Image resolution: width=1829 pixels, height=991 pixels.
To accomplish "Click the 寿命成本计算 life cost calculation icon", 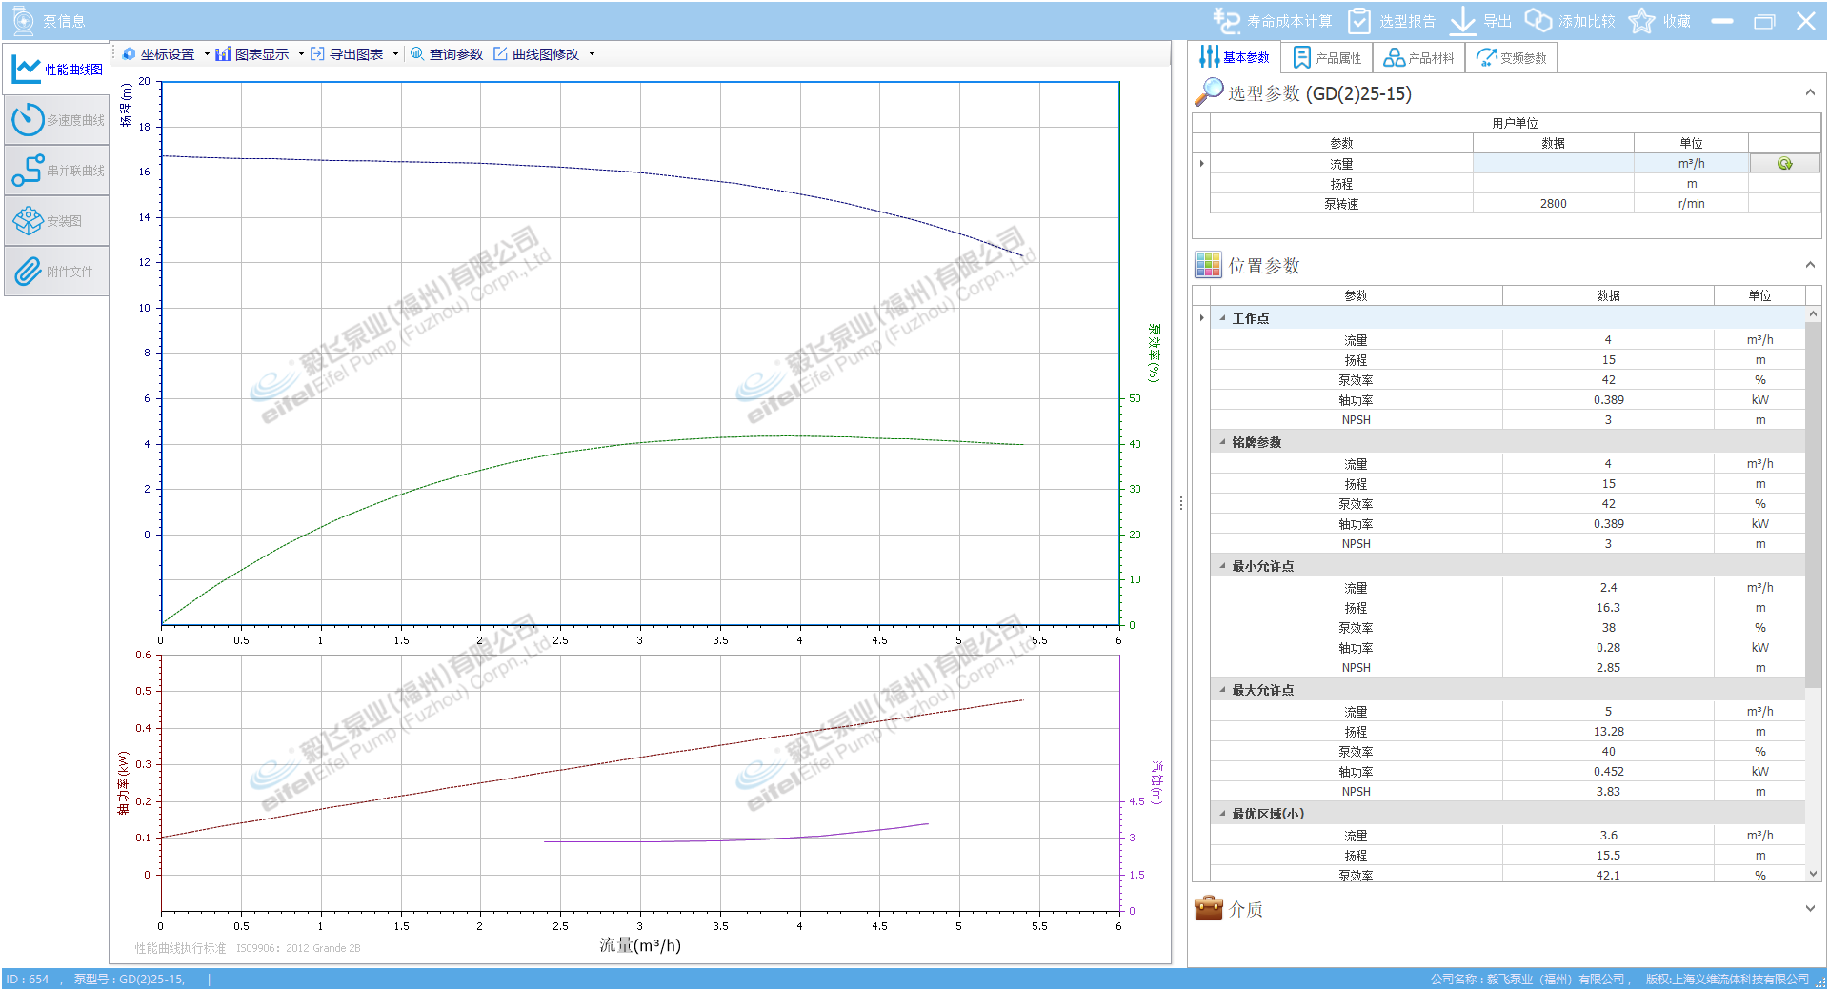I will (x=1226, y=20).
